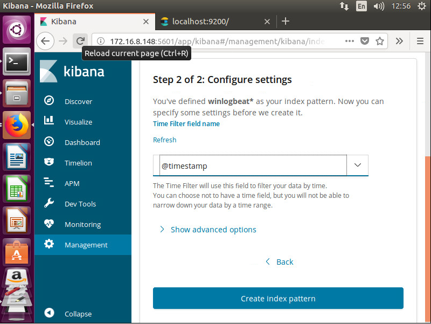Open Discover compass icon in Kibana sidebar
Image resolution: width=431 pixels, height=324 pixels.
click(49, 101)
